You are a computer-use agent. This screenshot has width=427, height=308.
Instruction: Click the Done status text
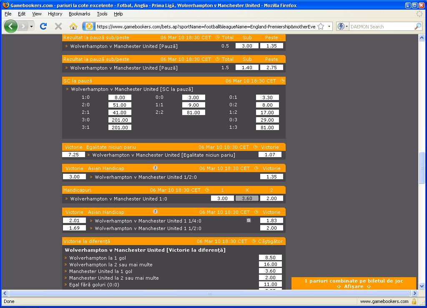(9, 301)
